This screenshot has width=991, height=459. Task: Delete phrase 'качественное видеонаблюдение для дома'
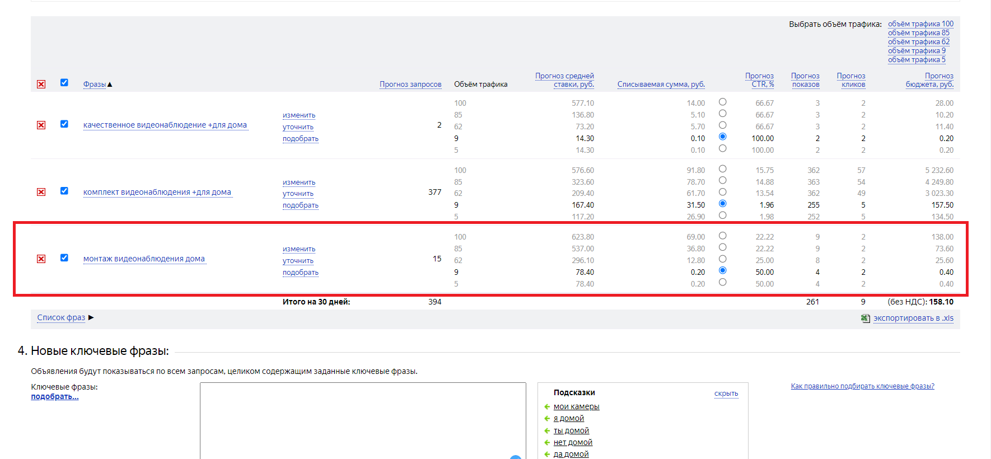pyautogui.click(x=41, y=125)
